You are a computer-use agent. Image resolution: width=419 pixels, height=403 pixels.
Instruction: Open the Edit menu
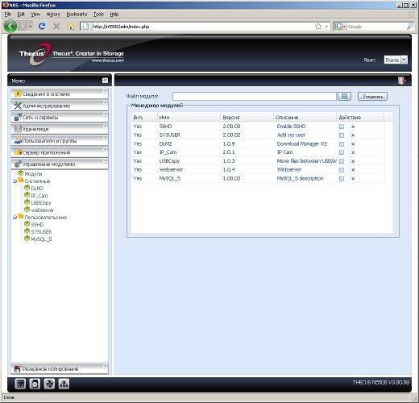click(21, 15)
